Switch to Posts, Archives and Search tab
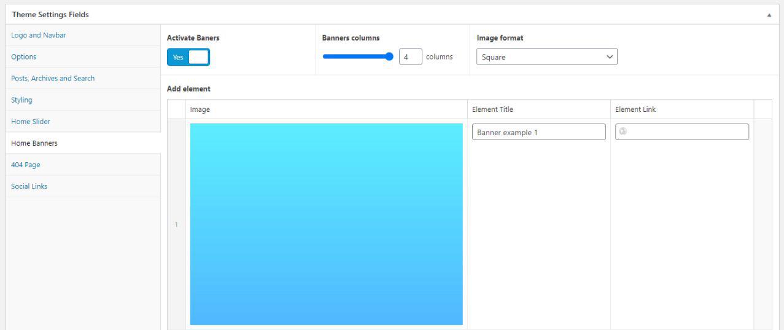The height and width of the screenshot is (330, 784). click(83, 78)
